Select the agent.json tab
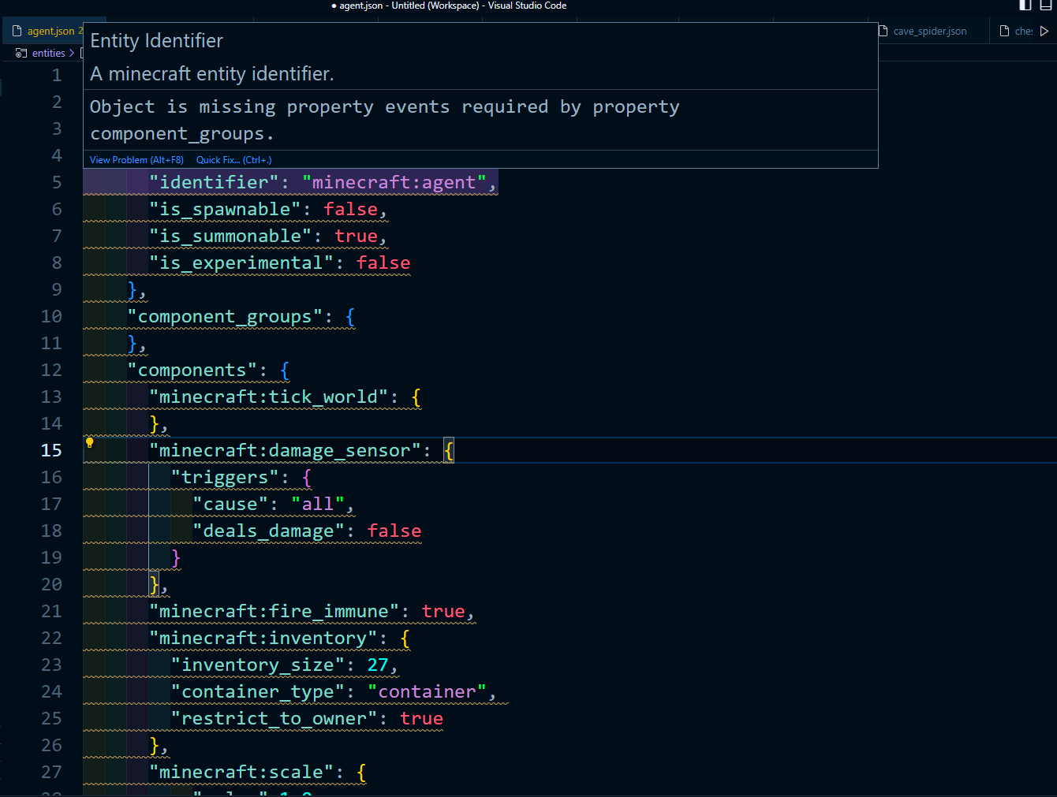The width and height of the screenshot is (1057, 797). (x=51, y=30)
